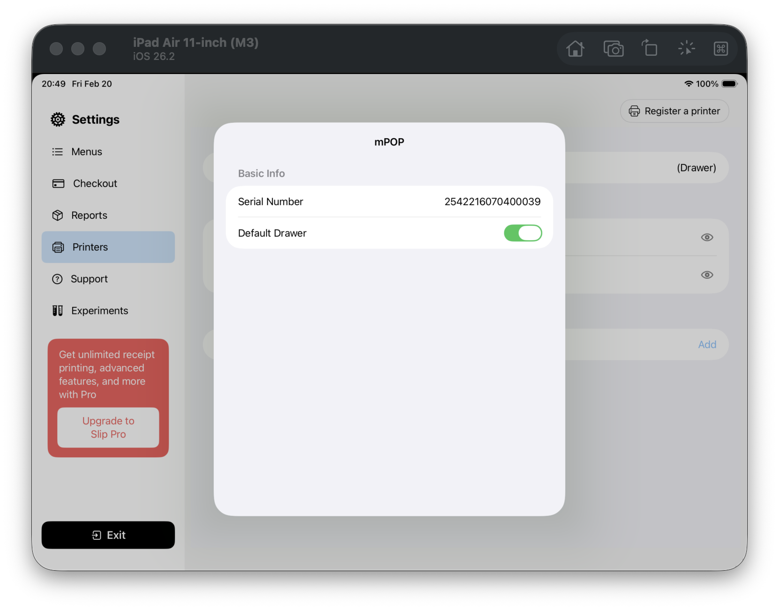779x610 pixels.
Task: Toggle the upper eye visibility icon
Action: point(707,238)
